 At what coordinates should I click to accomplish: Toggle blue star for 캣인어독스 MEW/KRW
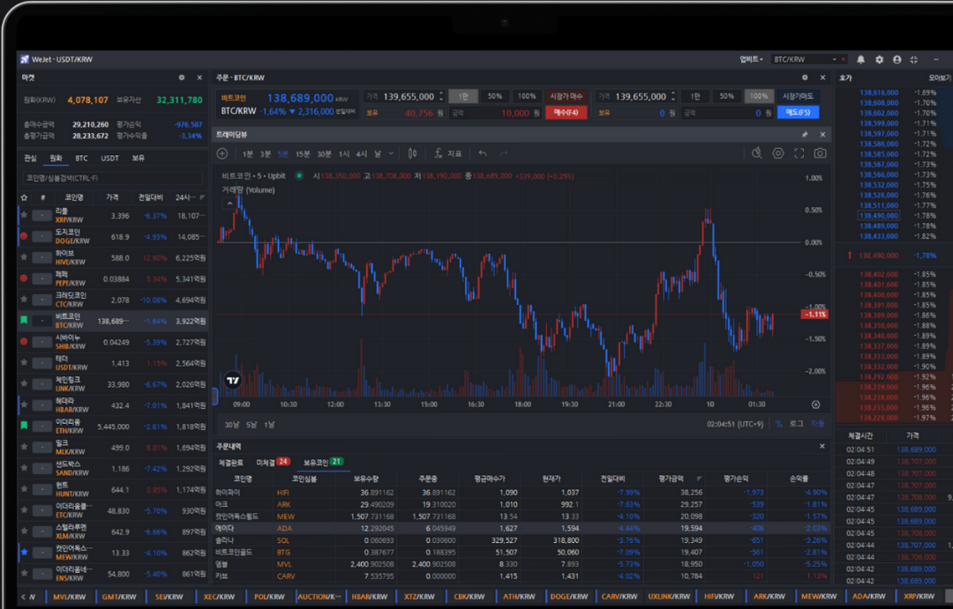point(25,552)
